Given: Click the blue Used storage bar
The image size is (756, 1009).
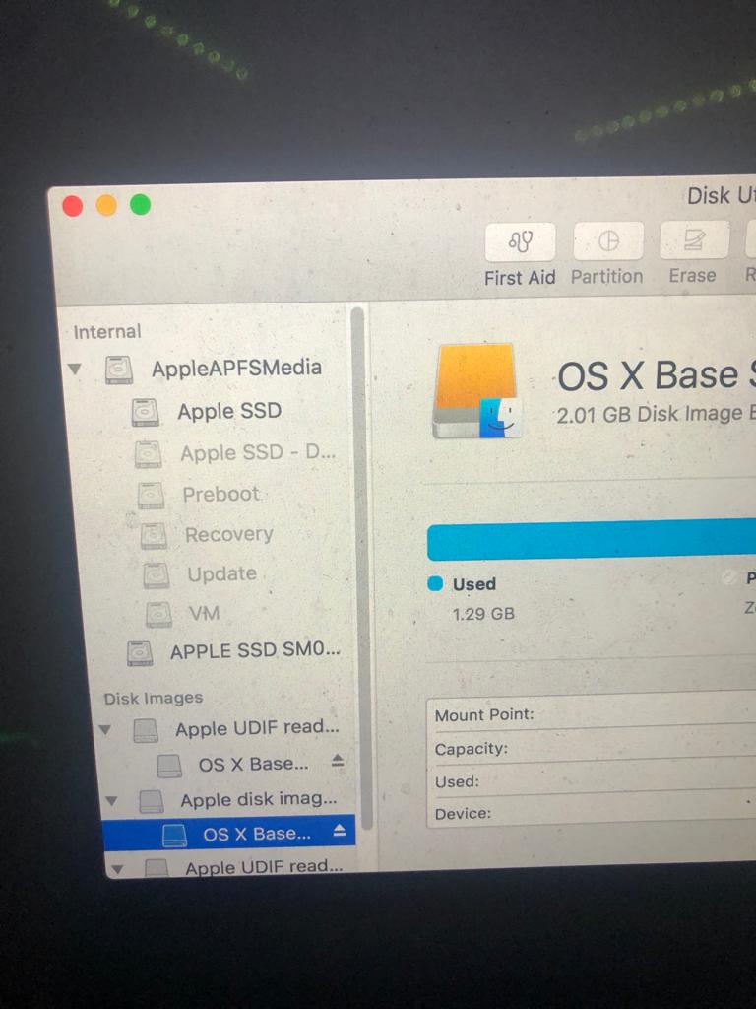Looking at the screenshot, I should click(592, 539).
